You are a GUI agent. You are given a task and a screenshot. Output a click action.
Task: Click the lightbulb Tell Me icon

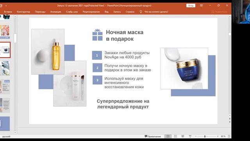[141, 12]
